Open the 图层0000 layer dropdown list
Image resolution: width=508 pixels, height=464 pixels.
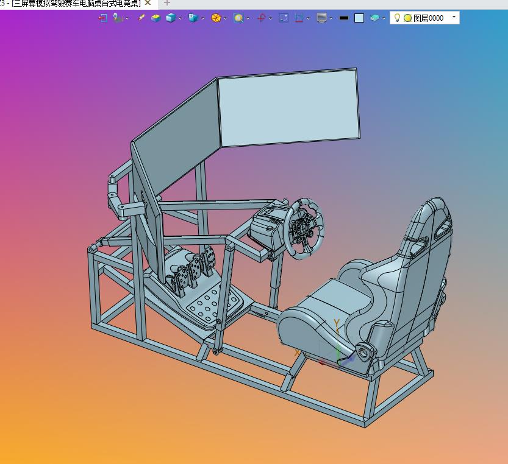pos(454,17)
